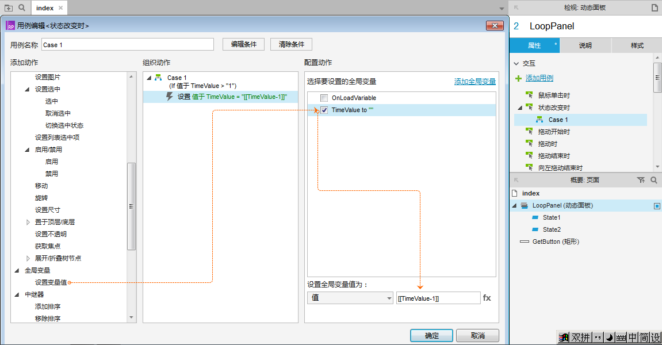Collapse the 设置选中 tree node
This screenshot has height=345, width=662.
[28, 89]
